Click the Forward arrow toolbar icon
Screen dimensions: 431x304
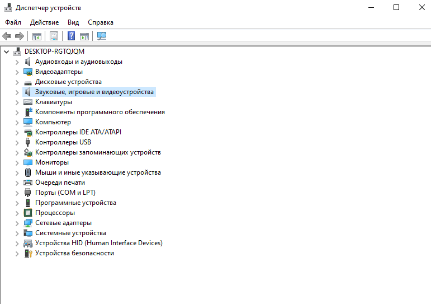[x=20, y=36]
